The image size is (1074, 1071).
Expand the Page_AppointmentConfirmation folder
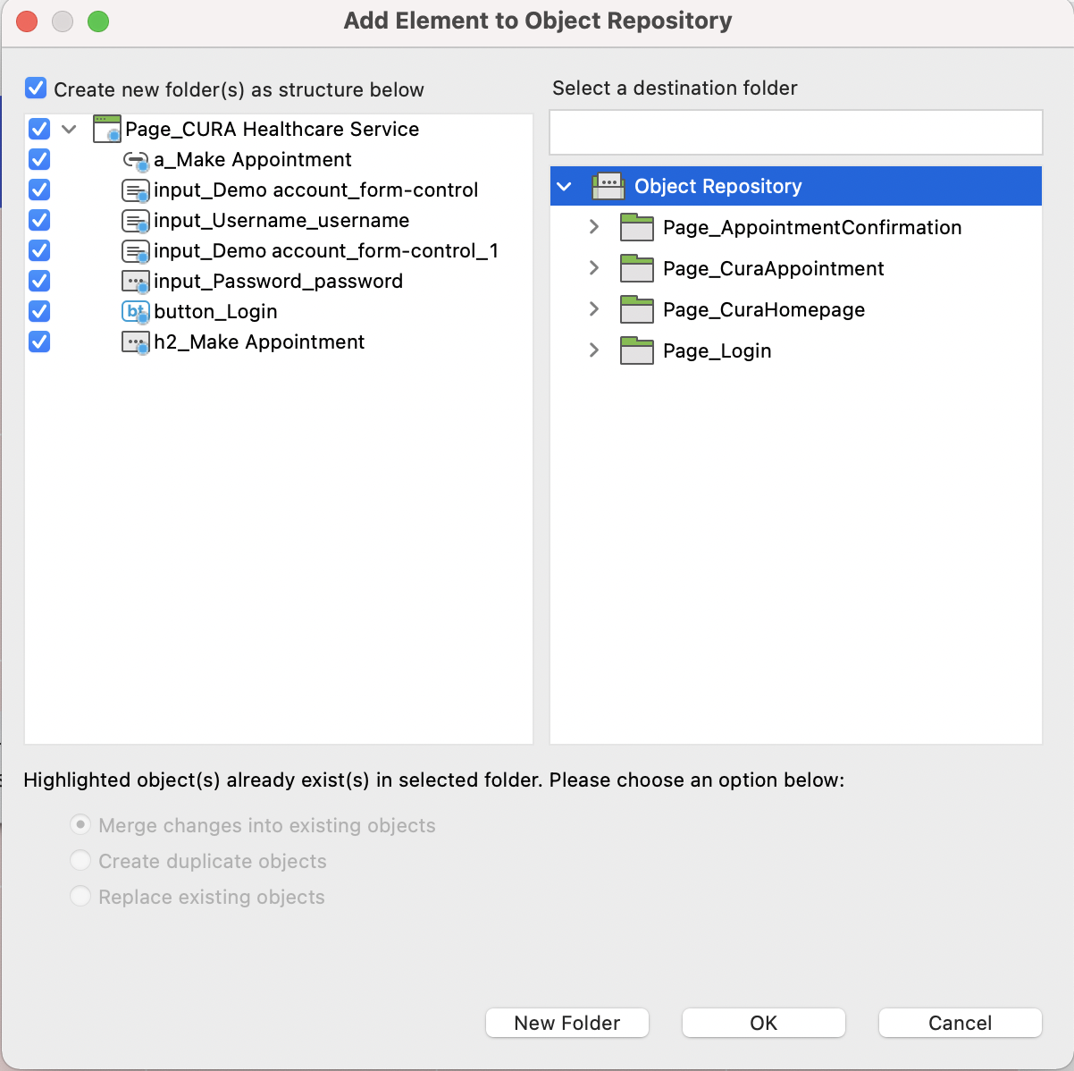coord(594,227)
